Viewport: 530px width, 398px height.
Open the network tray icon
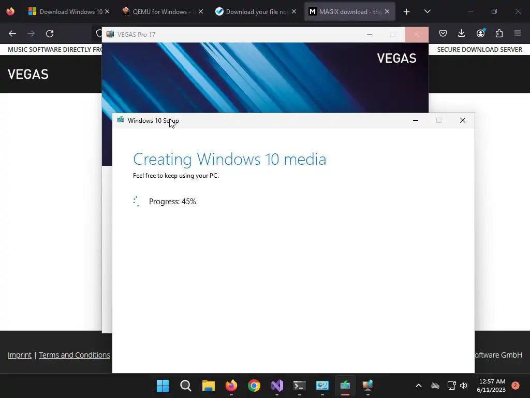pos(451,386)
